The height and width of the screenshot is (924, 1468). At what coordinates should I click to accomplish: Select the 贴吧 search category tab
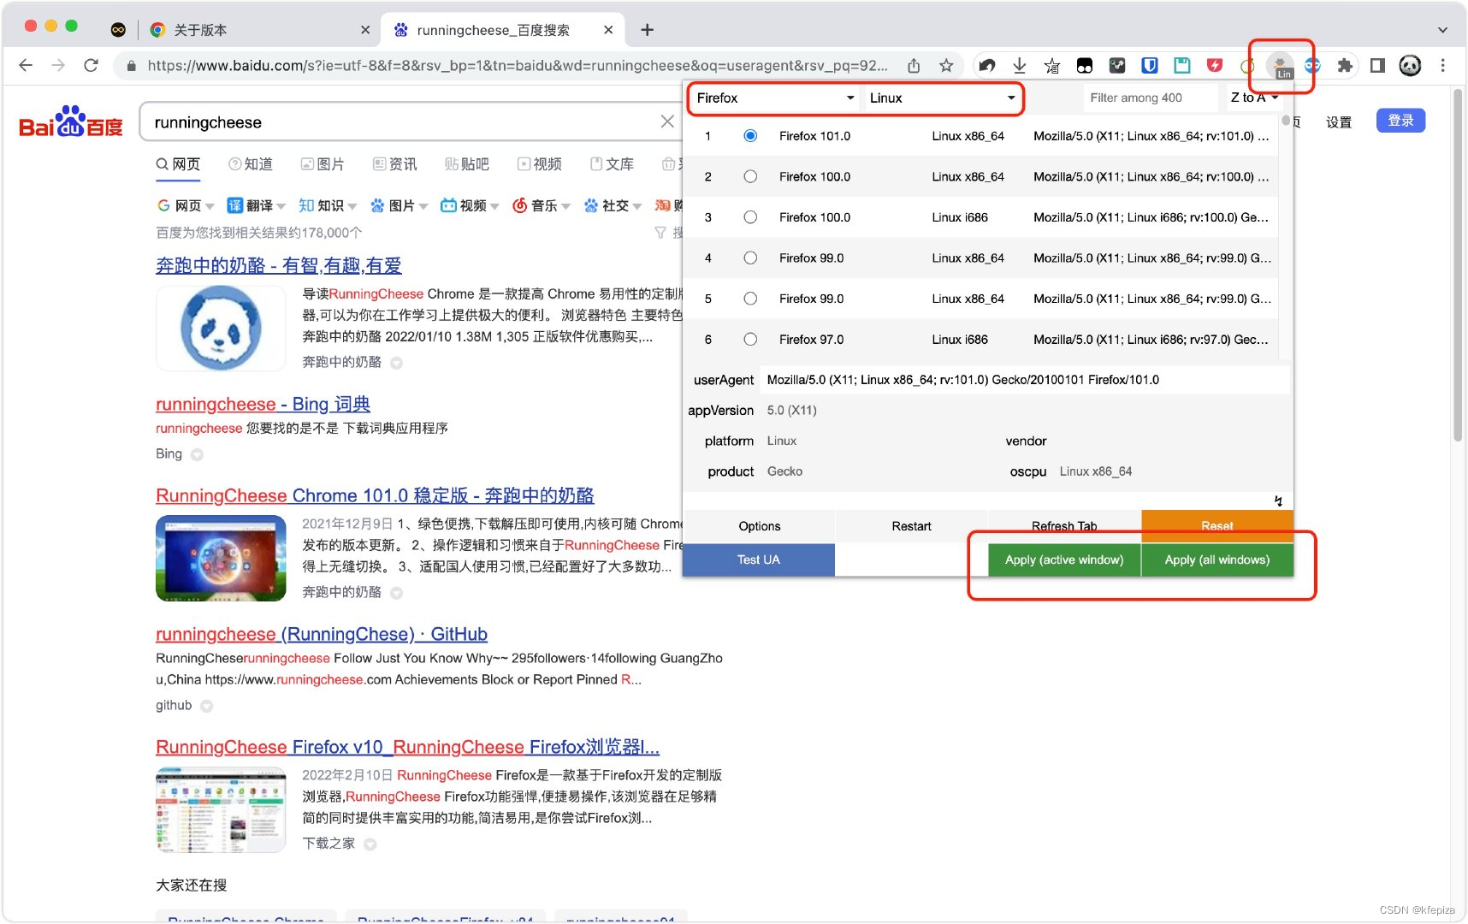pyautogui.click(x=467, y=164)
